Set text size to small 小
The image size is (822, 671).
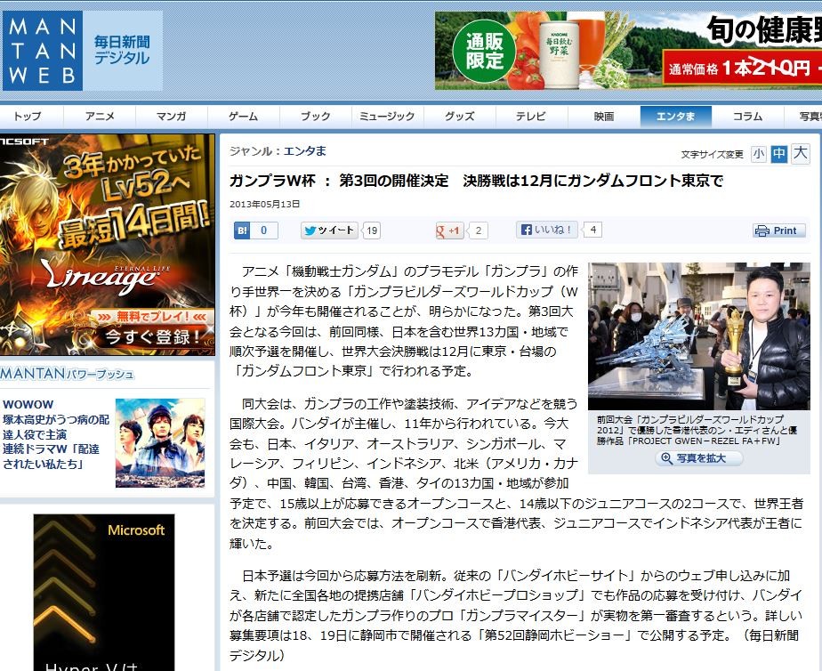pos(758,154)
